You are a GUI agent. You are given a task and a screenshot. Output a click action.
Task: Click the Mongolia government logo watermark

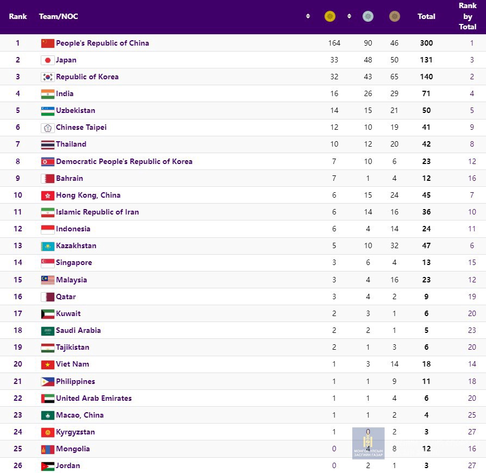368,443
